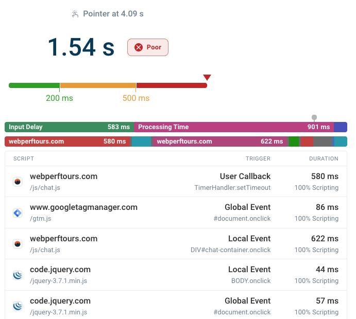
Task: Click the 44 ms duration value
Action: (x=327, y=270)
